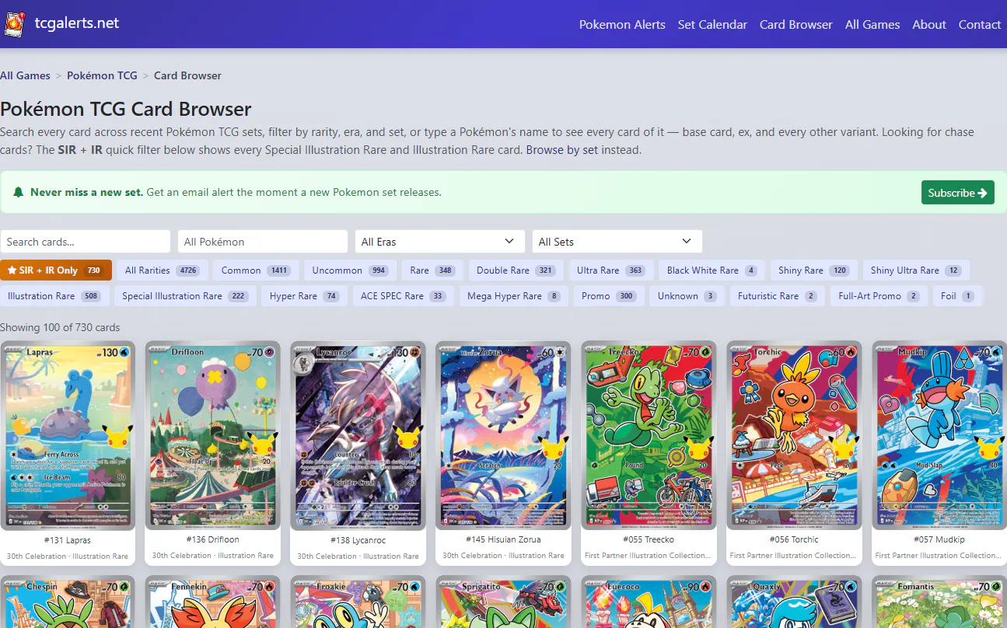Select the Hyper Rare chip with count 74
1007x628 pixels.
coord(305,296)
